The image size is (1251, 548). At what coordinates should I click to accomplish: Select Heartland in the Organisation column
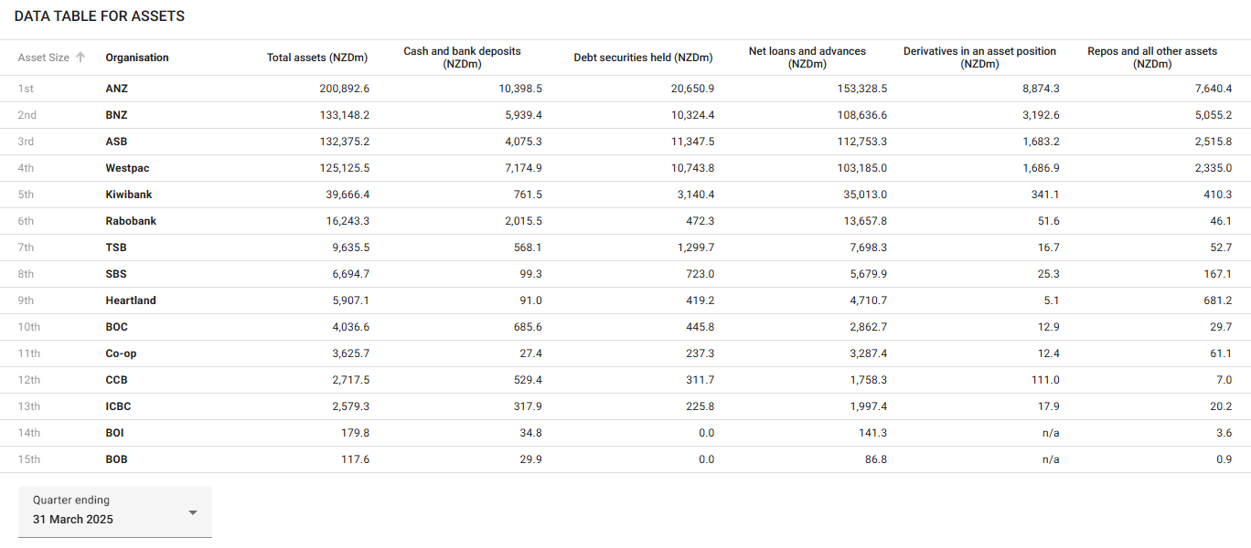(131, 300)
